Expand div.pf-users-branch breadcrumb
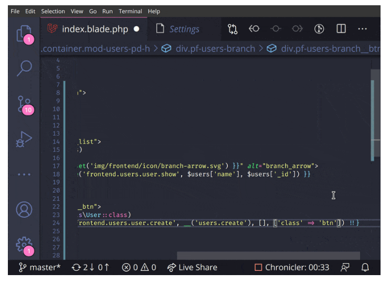Screen dimensions: 390x283 click(215, 48)
